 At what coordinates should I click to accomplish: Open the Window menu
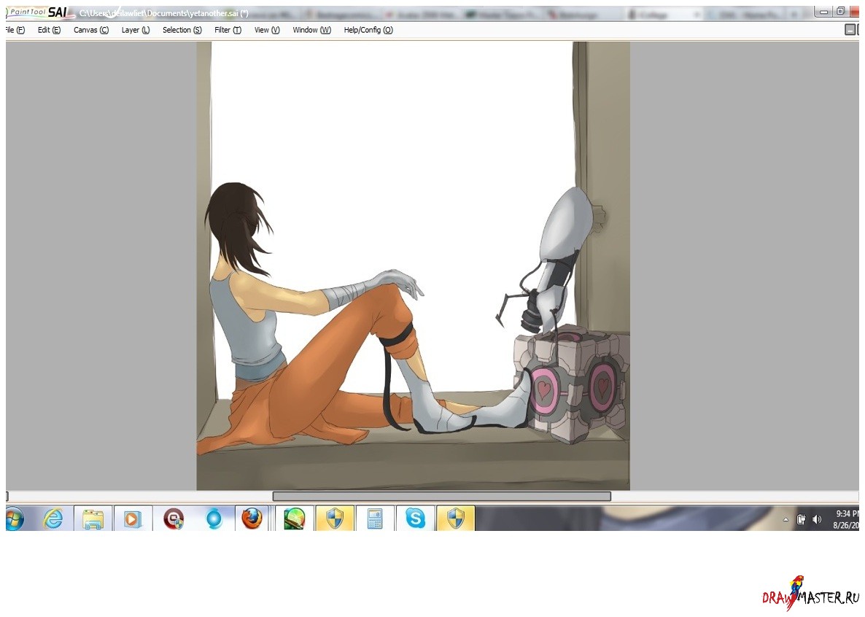[311, 30]
